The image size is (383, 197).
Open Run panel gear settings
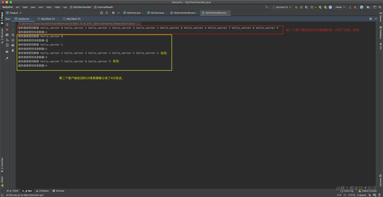point(371,19)
